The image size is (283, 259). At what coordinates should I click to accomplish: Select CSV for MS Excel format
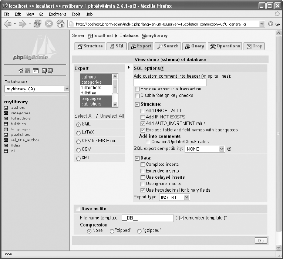78,141
